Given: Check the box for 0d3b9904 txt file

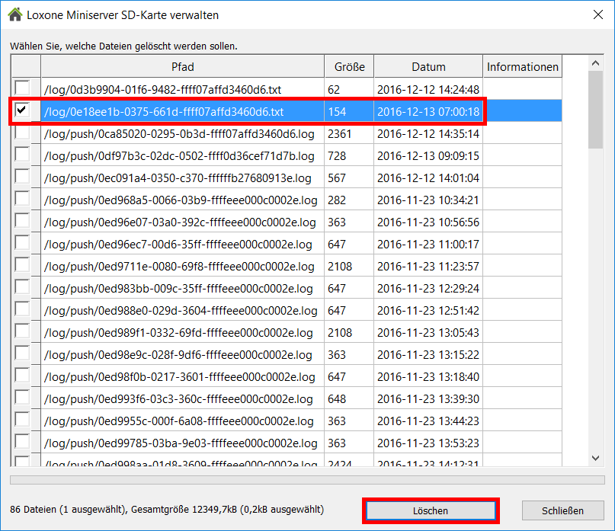Looking at the screenshot, I should 22,88.
